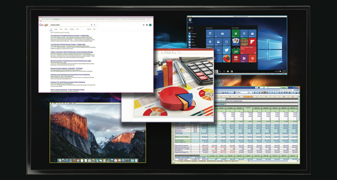The height and width of the screenshot is (180, 337).
Task: Select the 'Gross Margin %' row label in Excel
Action: pyautogui.click(x=183, y=142)
